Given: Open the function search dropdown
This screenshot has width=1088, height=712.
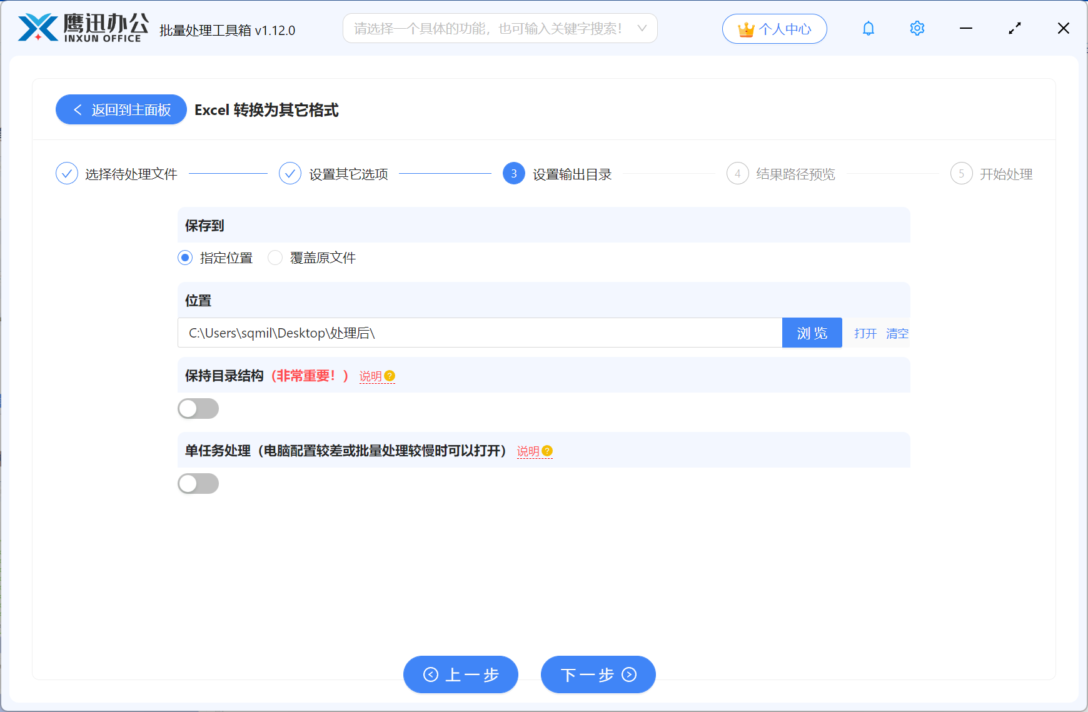Looking at the screenshot, I should point(500,28).
